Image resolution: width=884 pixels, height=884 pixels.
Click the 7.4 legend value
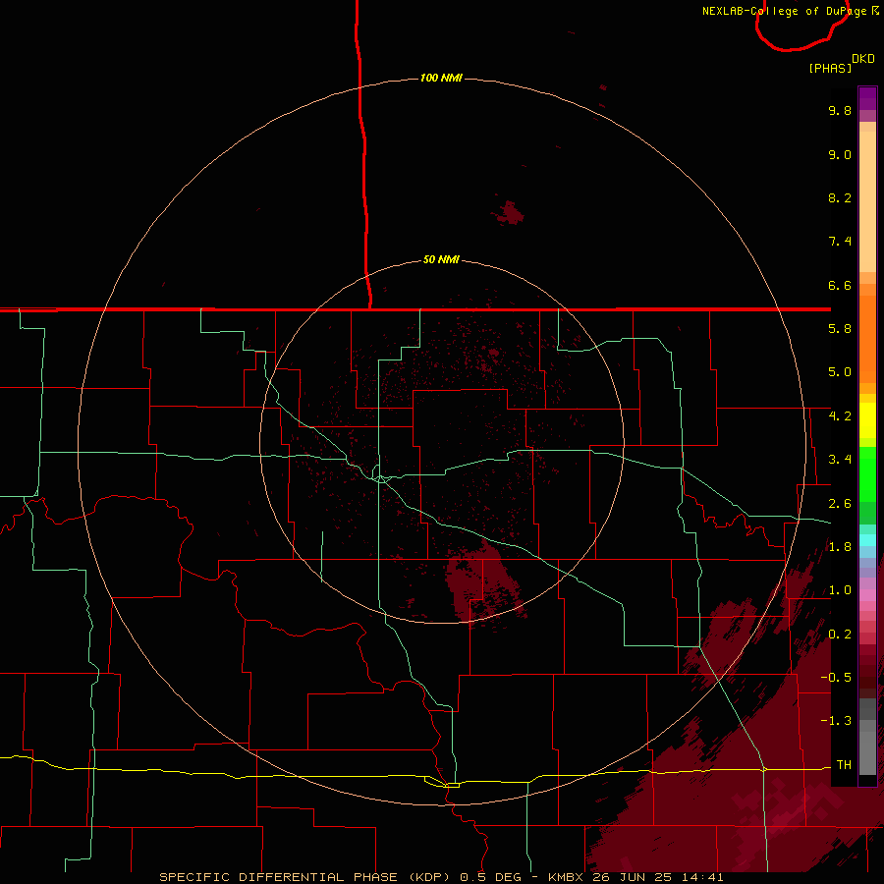click(840, 242)
